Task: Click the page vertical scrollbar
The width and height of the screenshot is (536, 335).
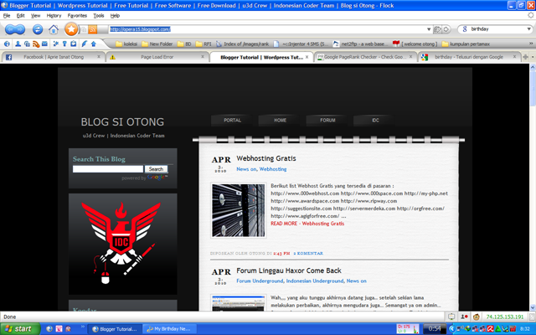Action: pyautogui.click(x=533, y=188)
